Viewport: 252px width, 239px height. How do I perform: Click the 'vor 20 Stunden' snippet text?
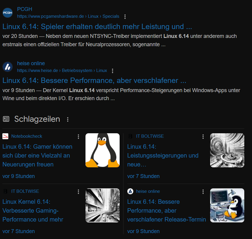pyautogui.click(x=20, y=36)
